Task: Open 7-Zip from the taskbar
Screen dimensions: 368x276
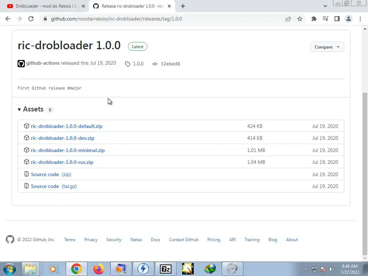Action: point(165,269)
